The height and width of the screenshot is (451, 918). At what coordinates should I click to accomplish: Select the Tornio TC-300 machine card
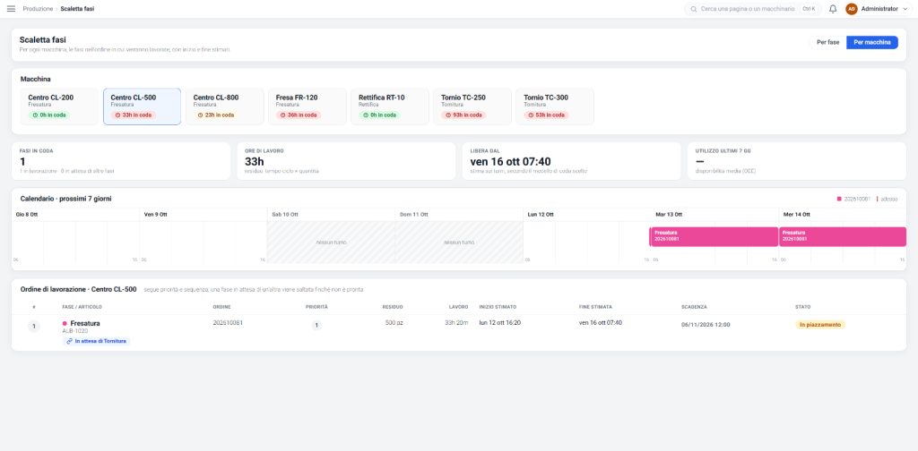pos(555,106)
